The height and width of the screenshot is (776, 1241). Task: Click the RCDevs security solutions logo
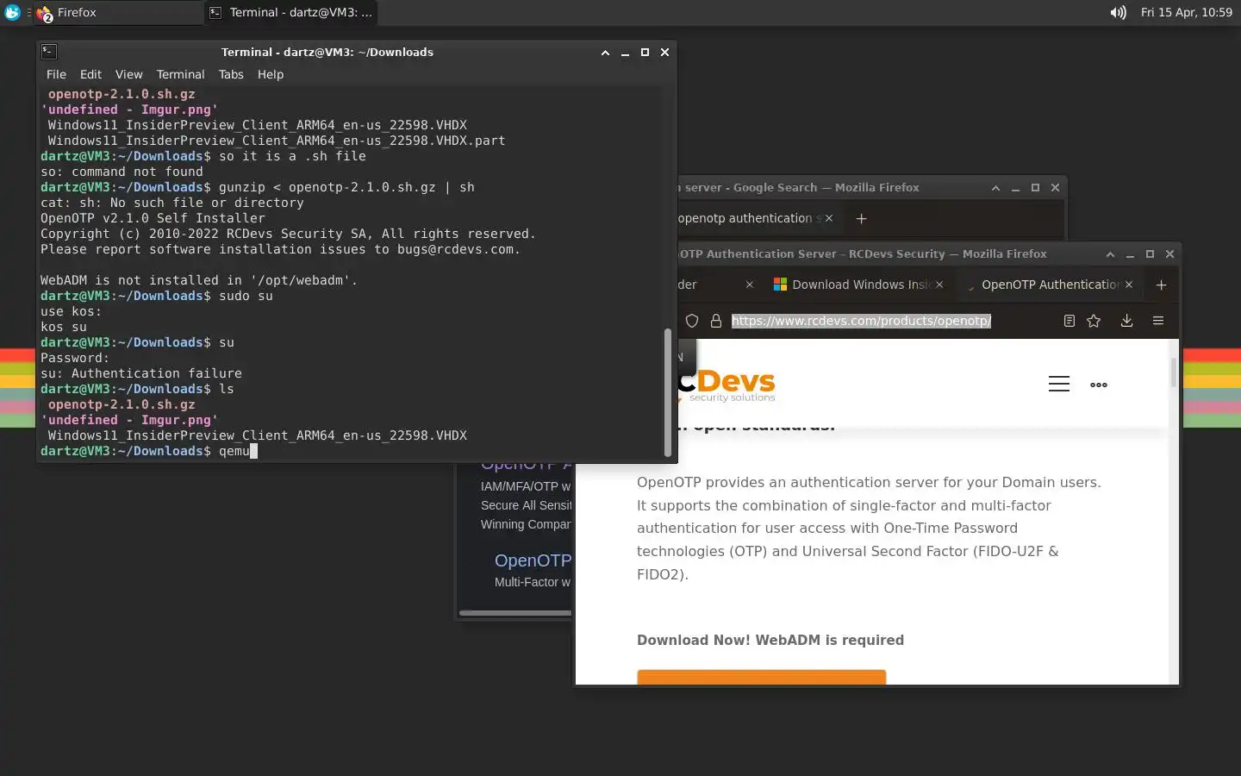(727, 385)
